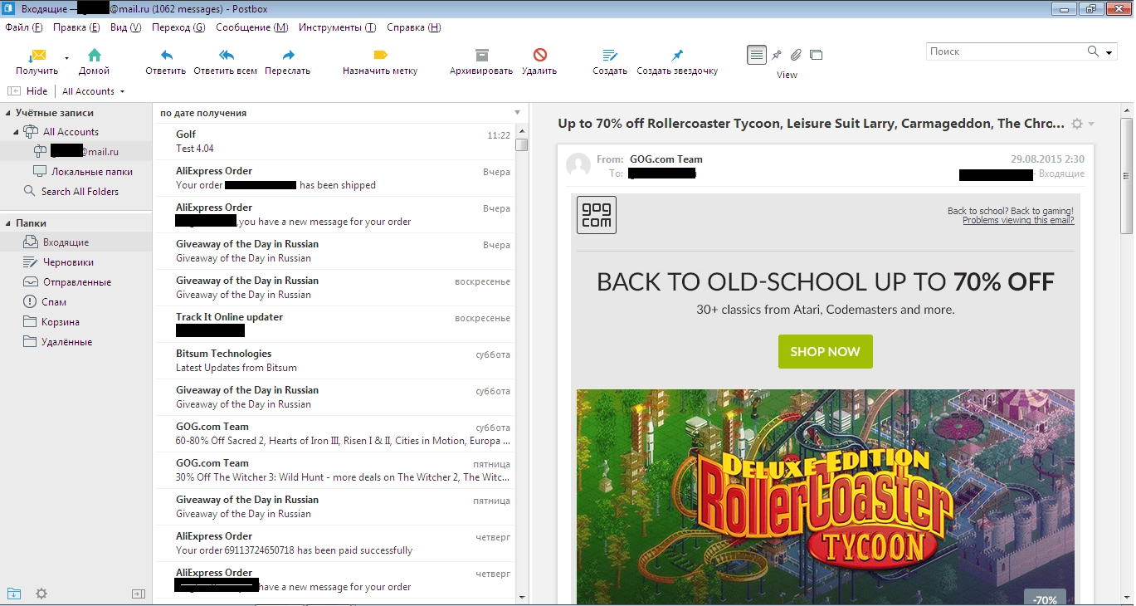Click Назначить метку tag icon
The height and width of the screenshot is (606, 1136).
(x=380, y=55)
